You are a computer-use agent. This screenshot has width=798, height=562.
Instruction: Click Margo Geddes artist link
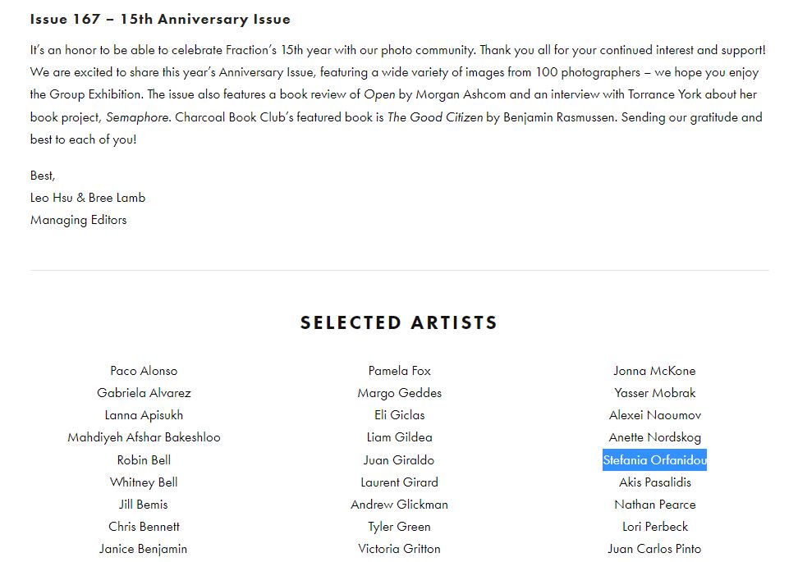pyautogui.click(x=399, y=393)
